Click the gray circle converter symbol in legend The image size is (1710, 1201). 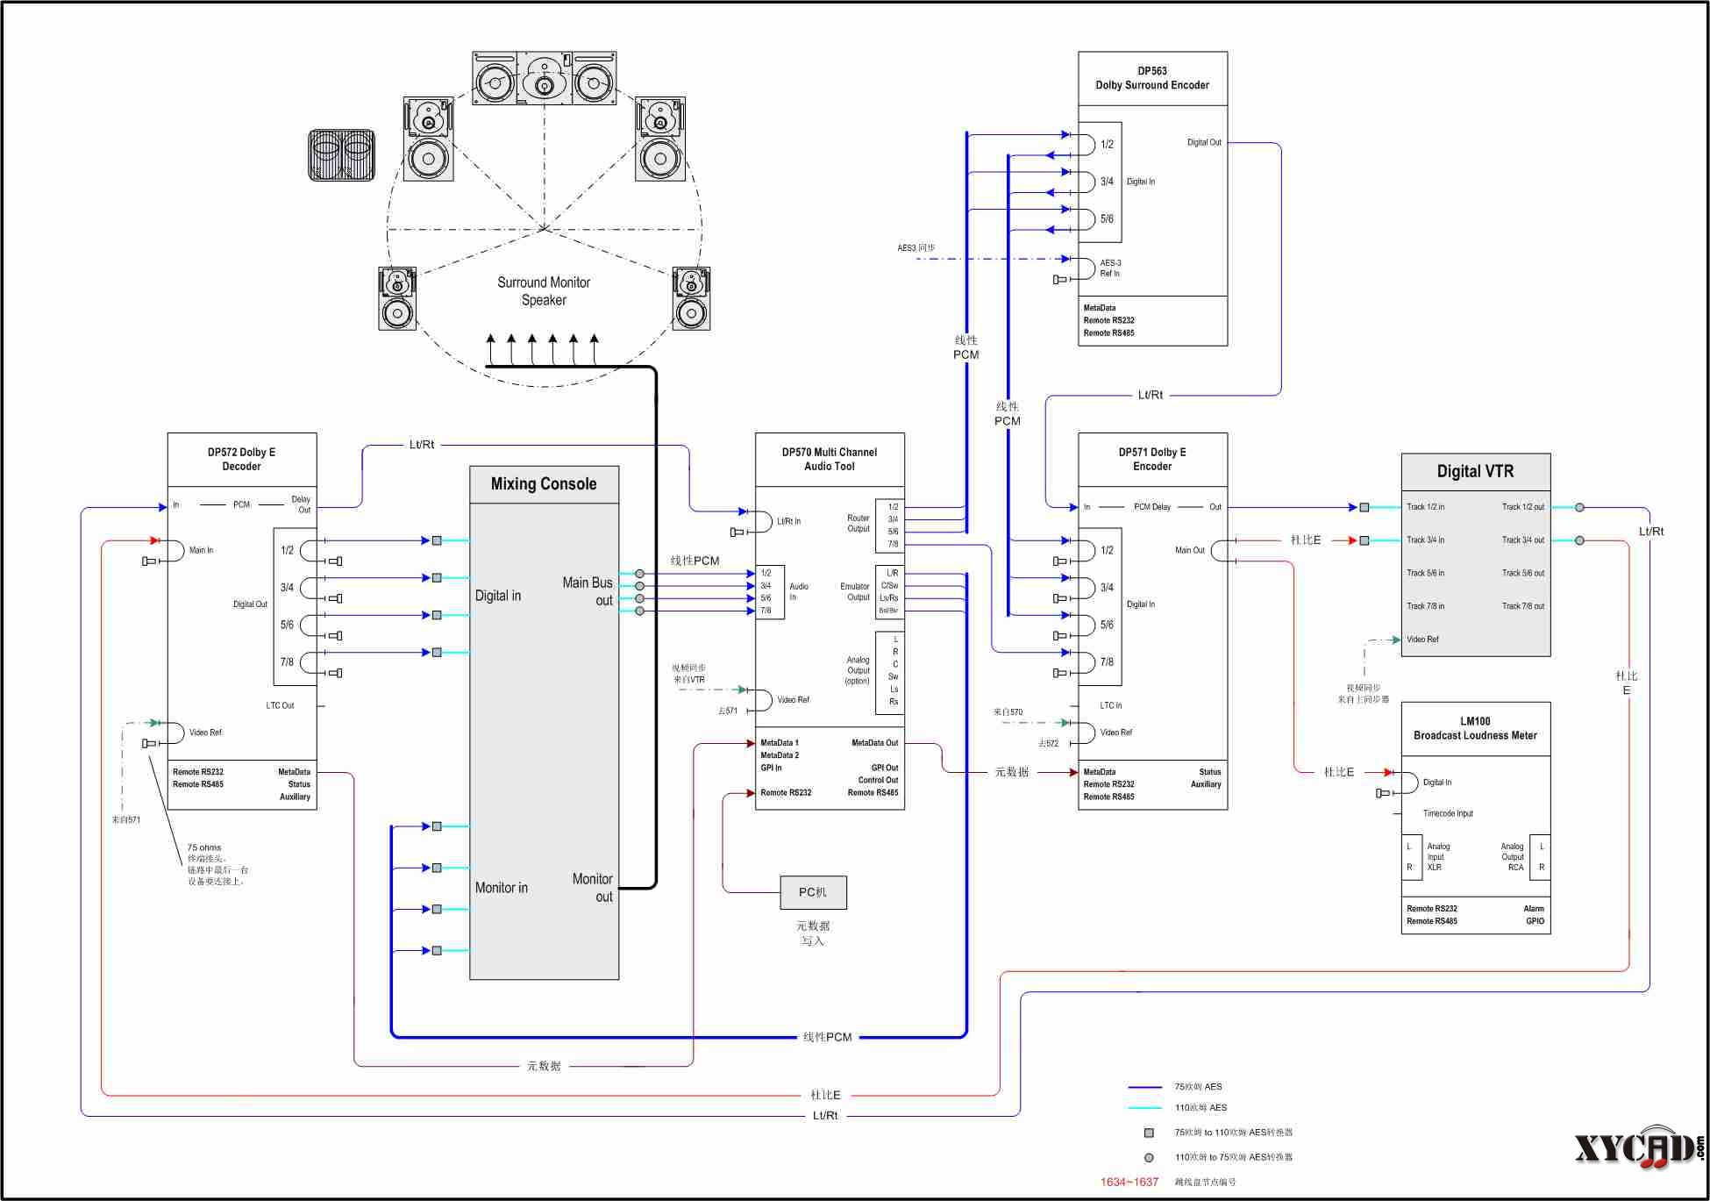pyautogui.click(x=1149, y=1157)
